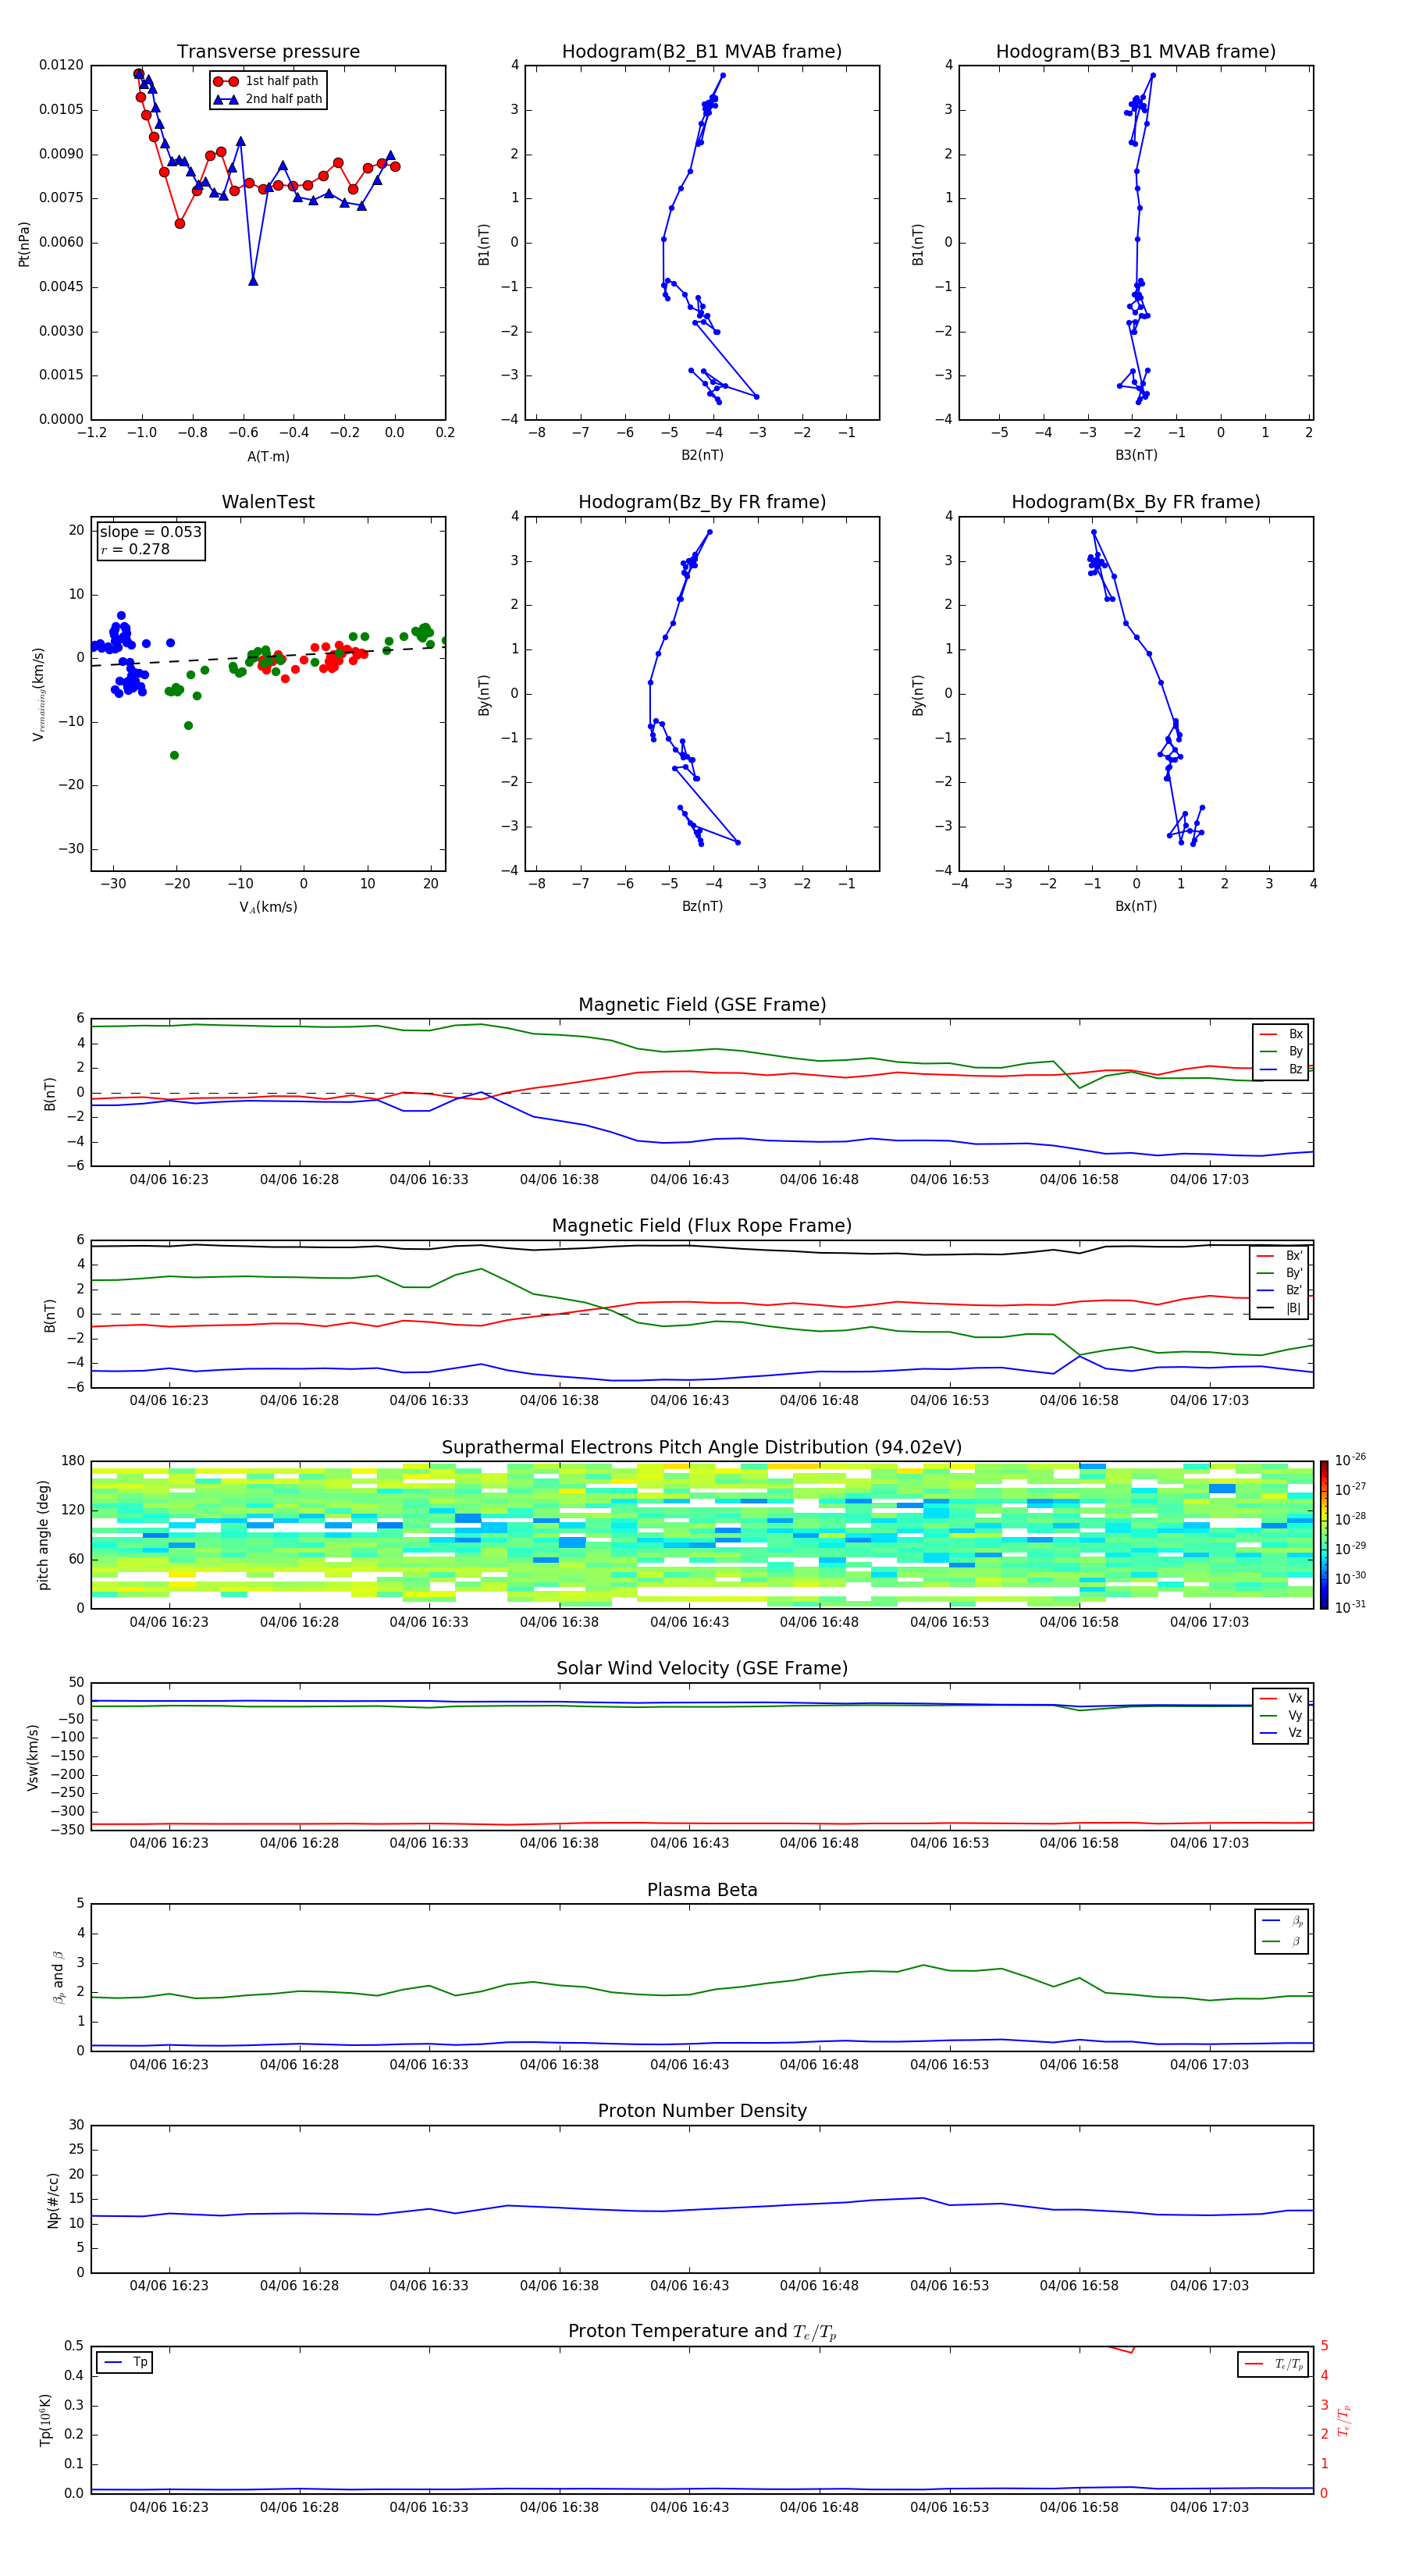Click the Suprathermal Electrons Pitch Angle Distribution title

[x=702, y=1448]
